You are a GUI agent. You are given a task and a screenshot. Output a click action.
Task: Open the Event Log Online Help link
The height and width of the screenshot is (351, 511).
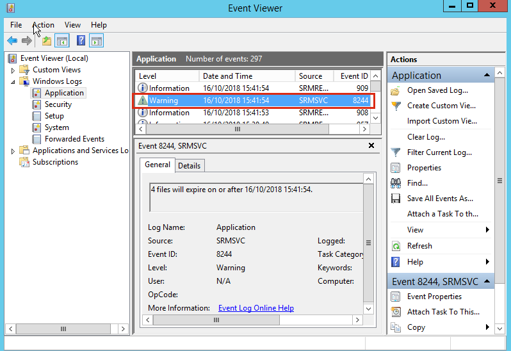point(256,308)
